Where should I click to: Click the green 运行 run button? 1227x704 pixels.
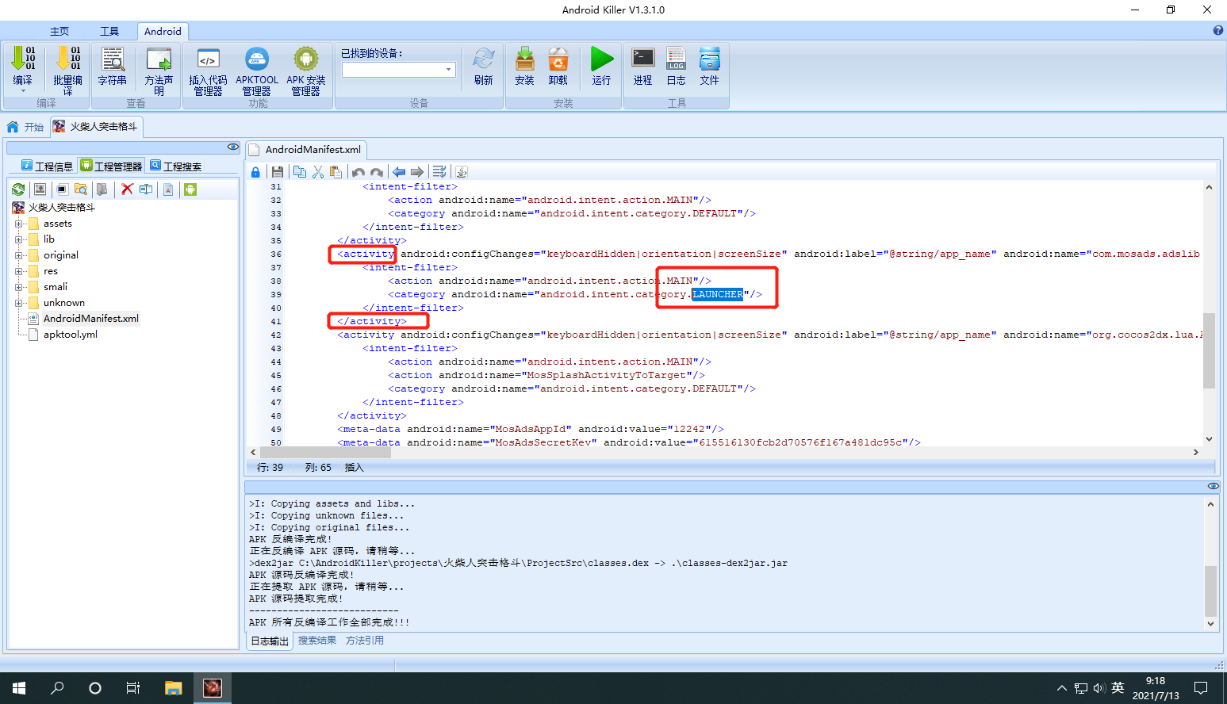602,67
